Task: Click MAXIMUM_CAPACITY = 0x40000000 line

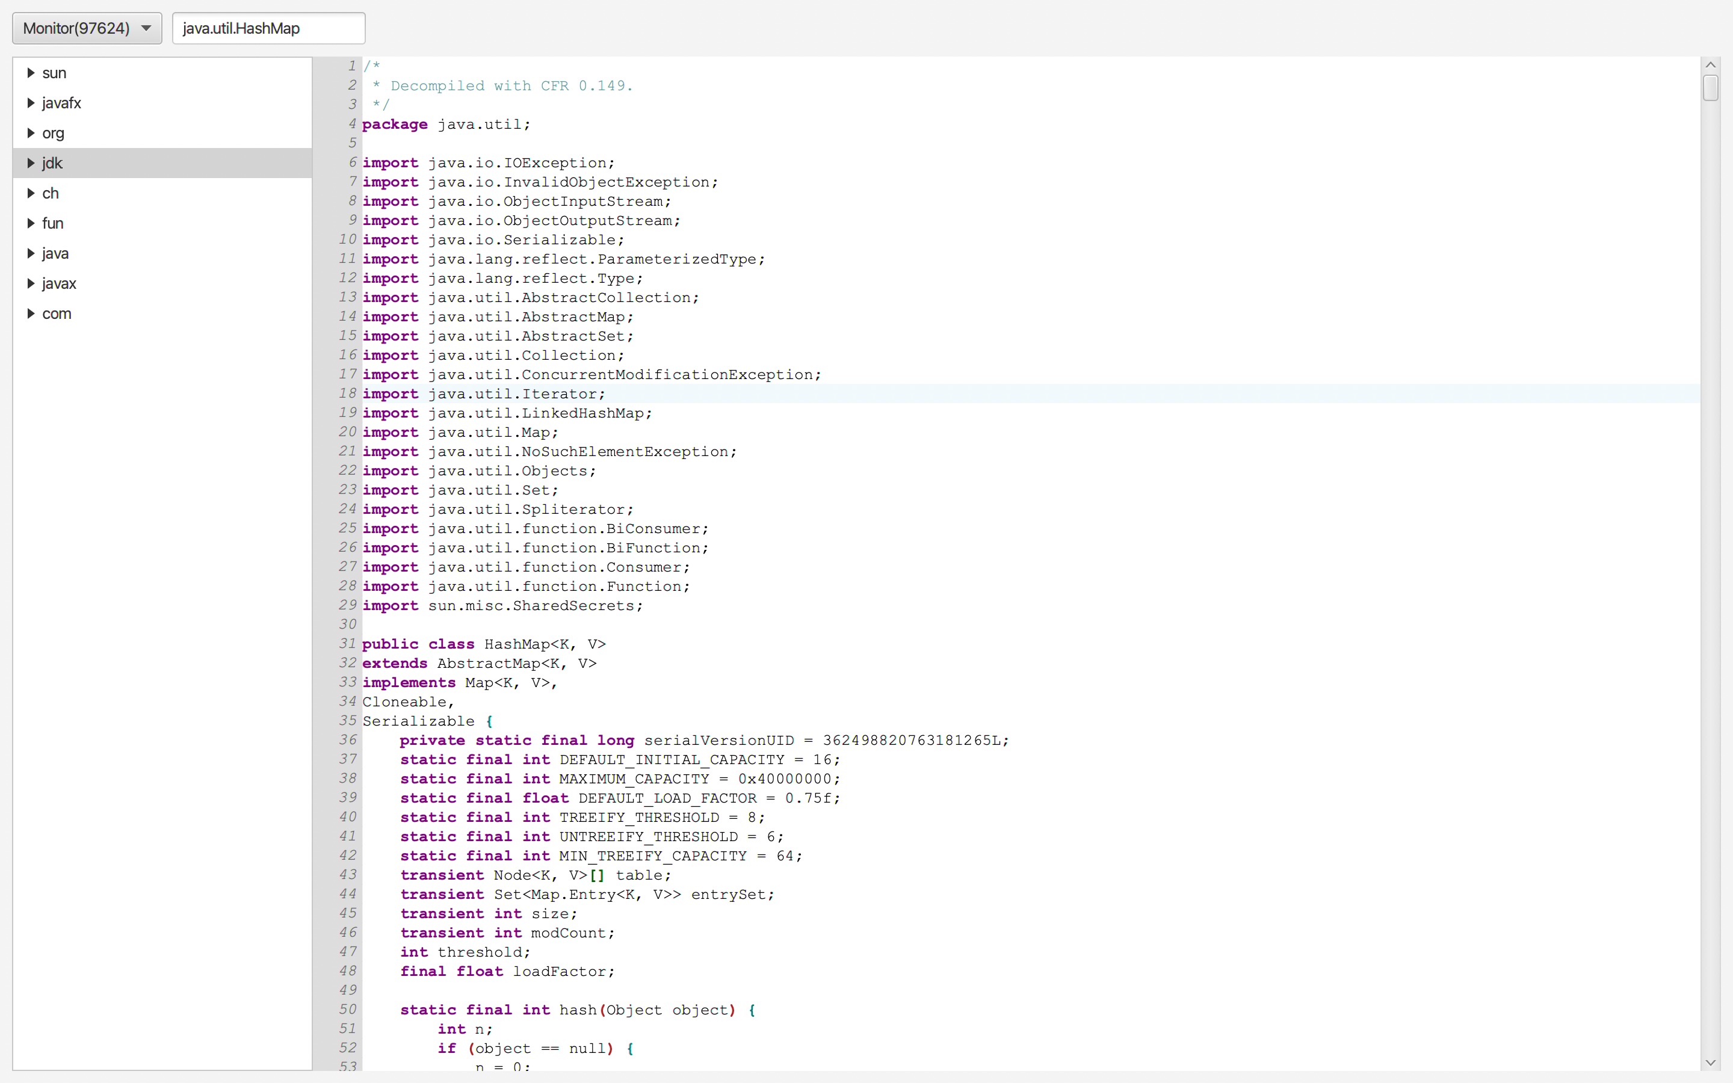Action: click(x=620, y=779)
